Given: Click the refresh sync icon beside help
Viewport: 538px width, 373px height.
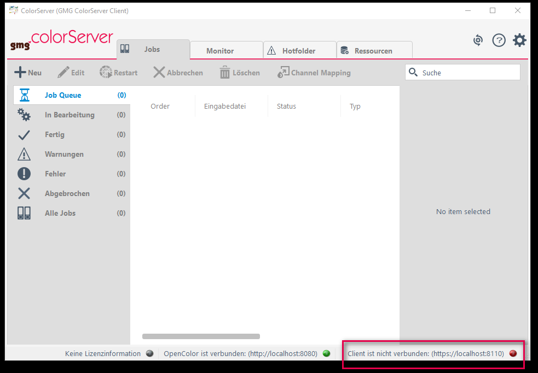Looking at the screenshot, I should [478, 40].
